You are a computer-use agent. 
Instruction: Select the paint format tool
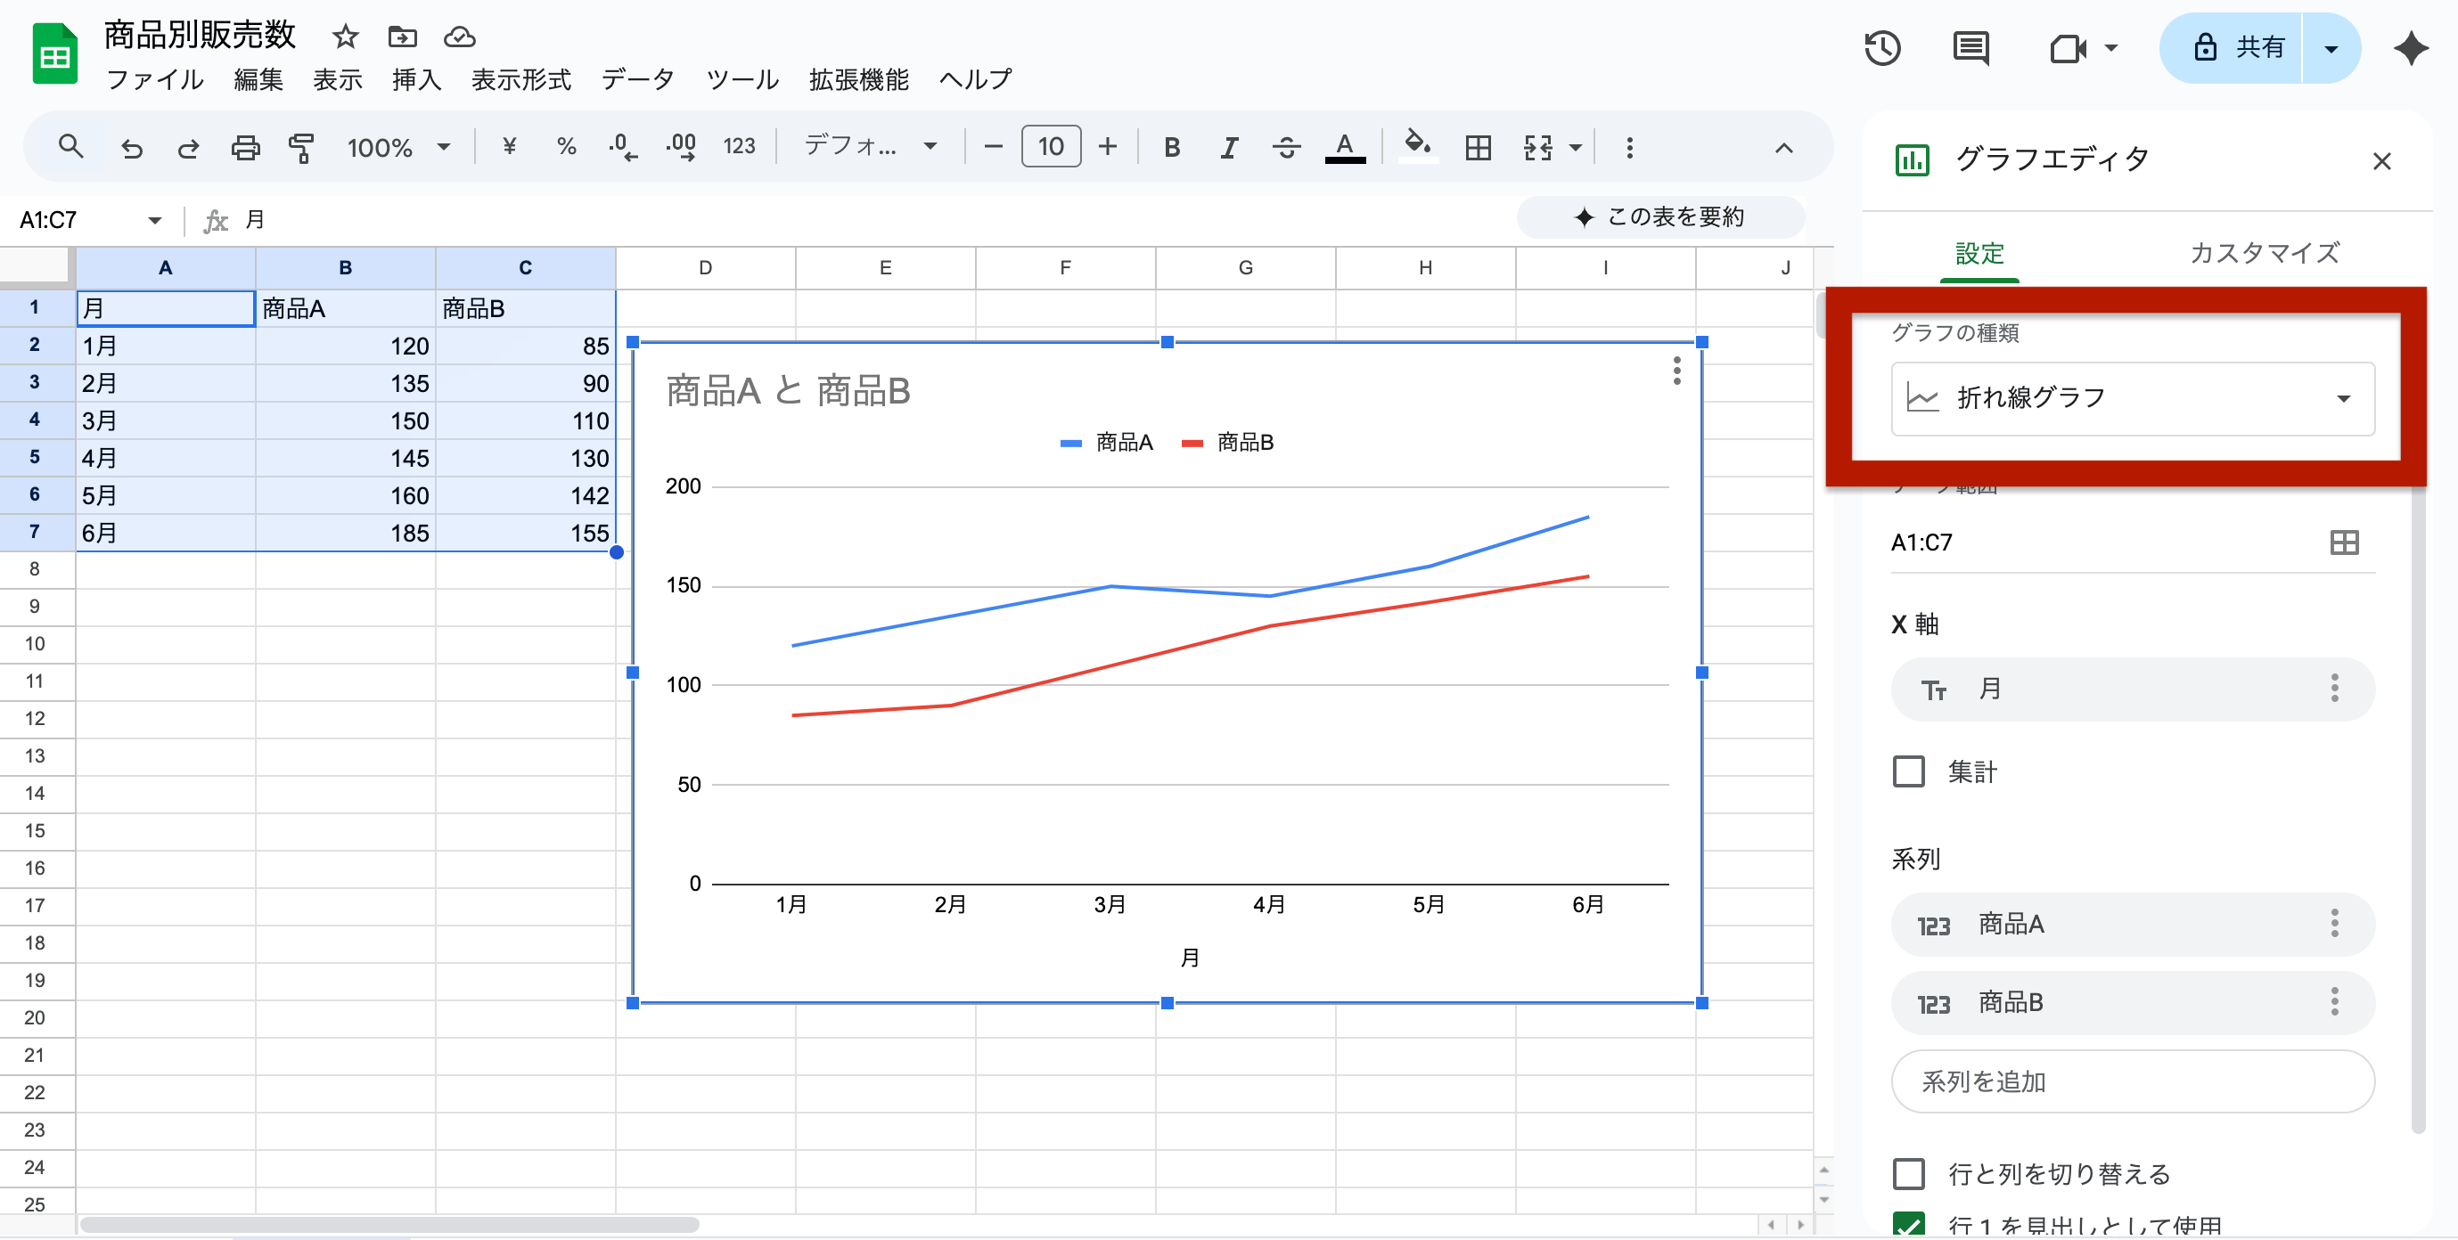click(x=300, y=147)
